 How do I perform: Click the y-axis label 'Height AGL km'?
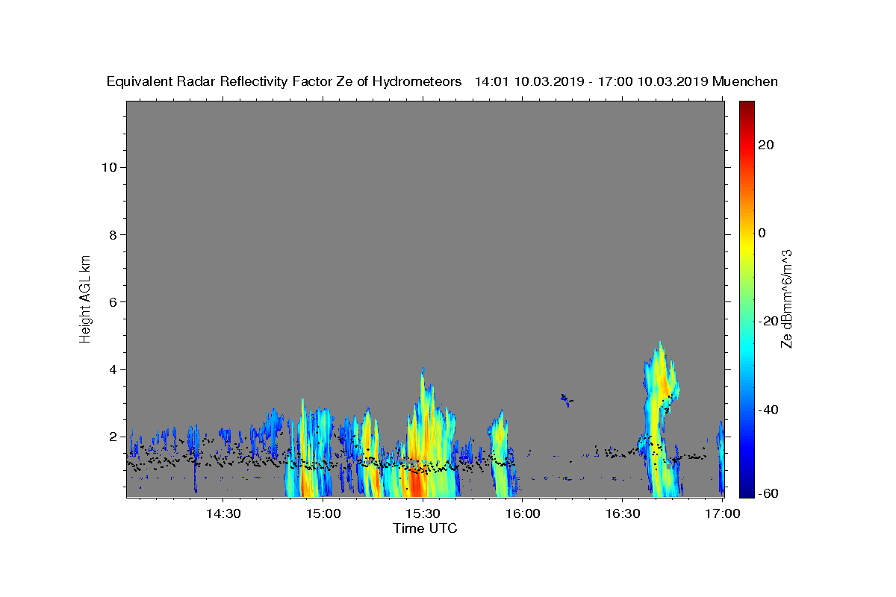pos(85,298)
